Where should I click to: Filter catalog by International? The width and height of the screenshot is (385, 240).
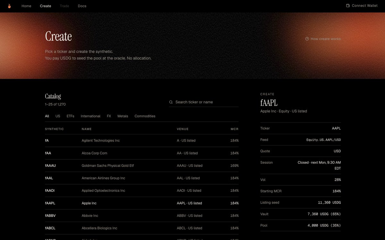pos(90,116)
